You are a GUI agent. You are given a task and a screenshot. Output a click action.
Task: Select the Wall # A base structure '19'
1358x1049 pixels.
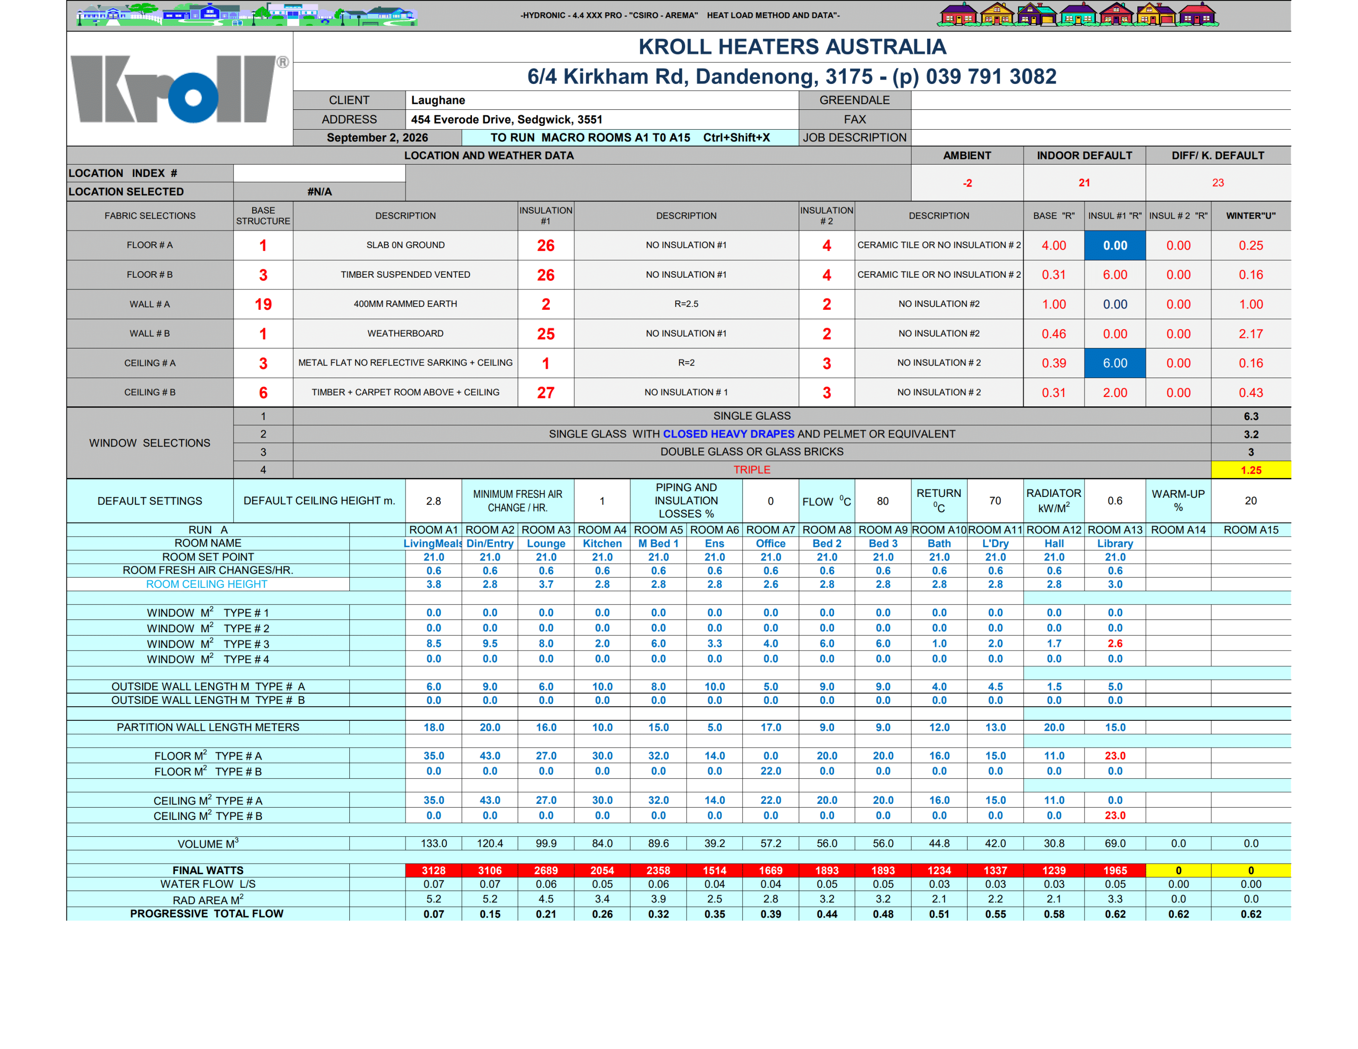tap(263, 304)
